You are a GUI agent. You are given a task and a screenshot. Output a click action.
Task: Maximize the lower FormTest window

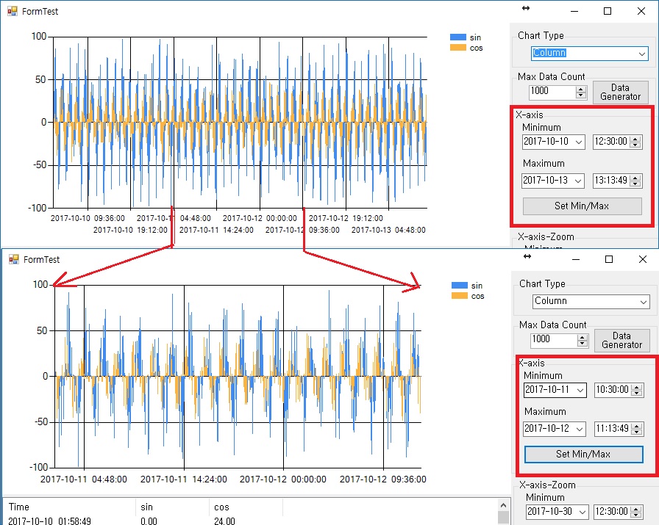pyautogui.click(x=609, y=259)
